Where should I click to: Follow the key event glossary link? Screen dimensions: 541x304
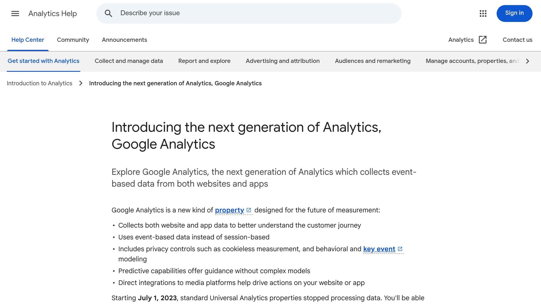click(379, 249)
